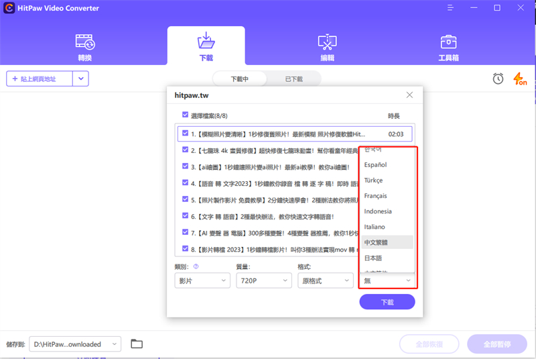Uncheck video 2 七龍珠 4k checkbox
Image resolution: width=536 pixels, height=359 pixels.
(x=185, y=150)
